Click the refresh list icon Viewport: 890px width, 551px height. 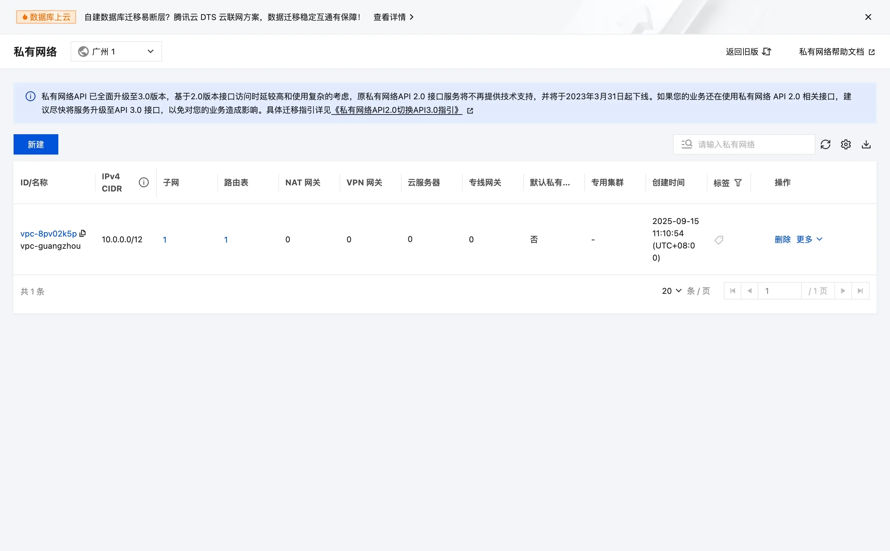point(825,144)
